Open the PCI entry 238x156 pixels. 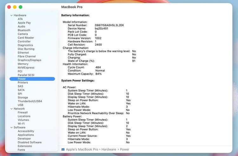pyautogui.click(x=20, y=72)
